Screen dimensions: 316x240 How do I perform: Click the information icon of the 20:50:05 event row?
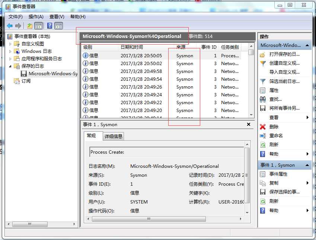(x=86, y=55)
